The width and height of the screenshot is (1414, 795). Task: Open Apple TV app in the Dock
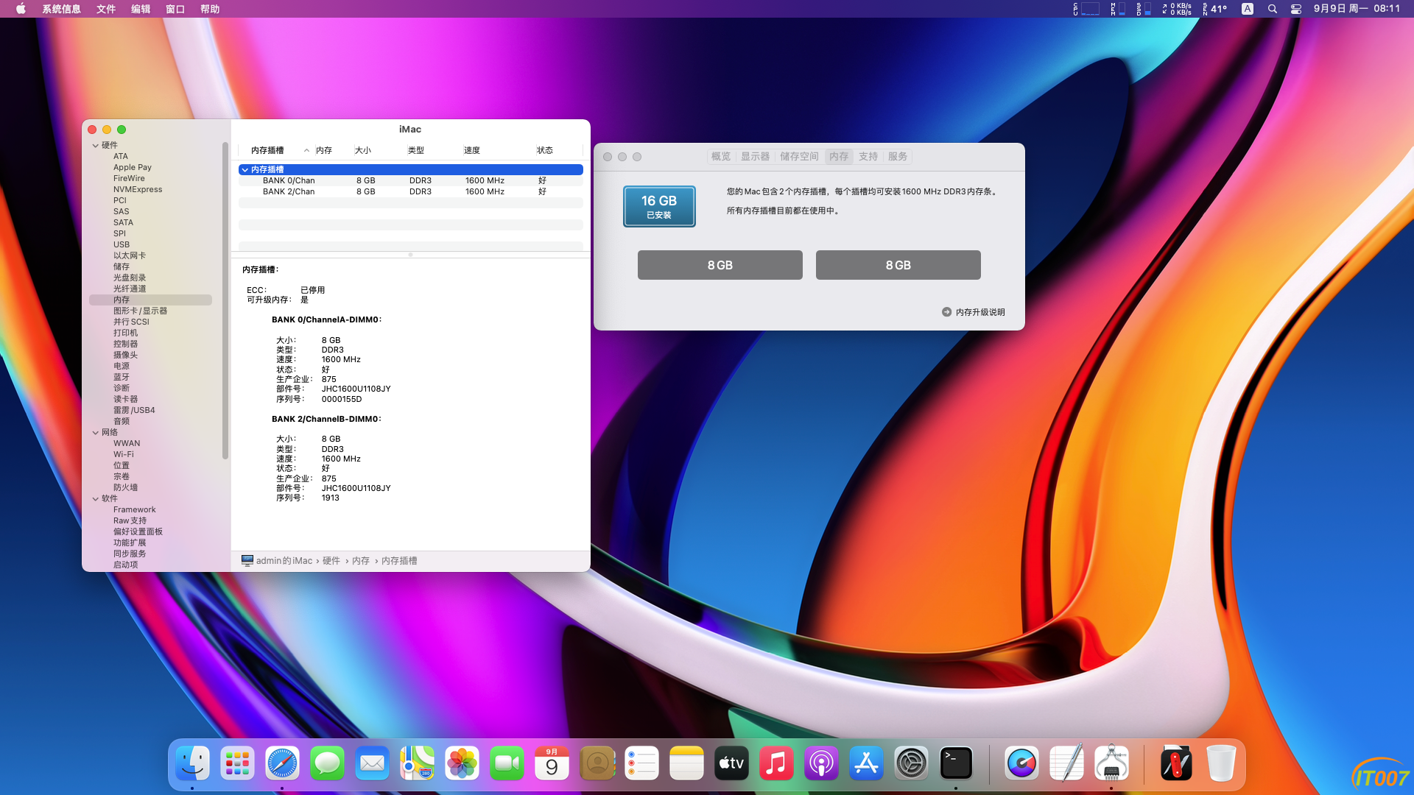[x=731, y=763]
